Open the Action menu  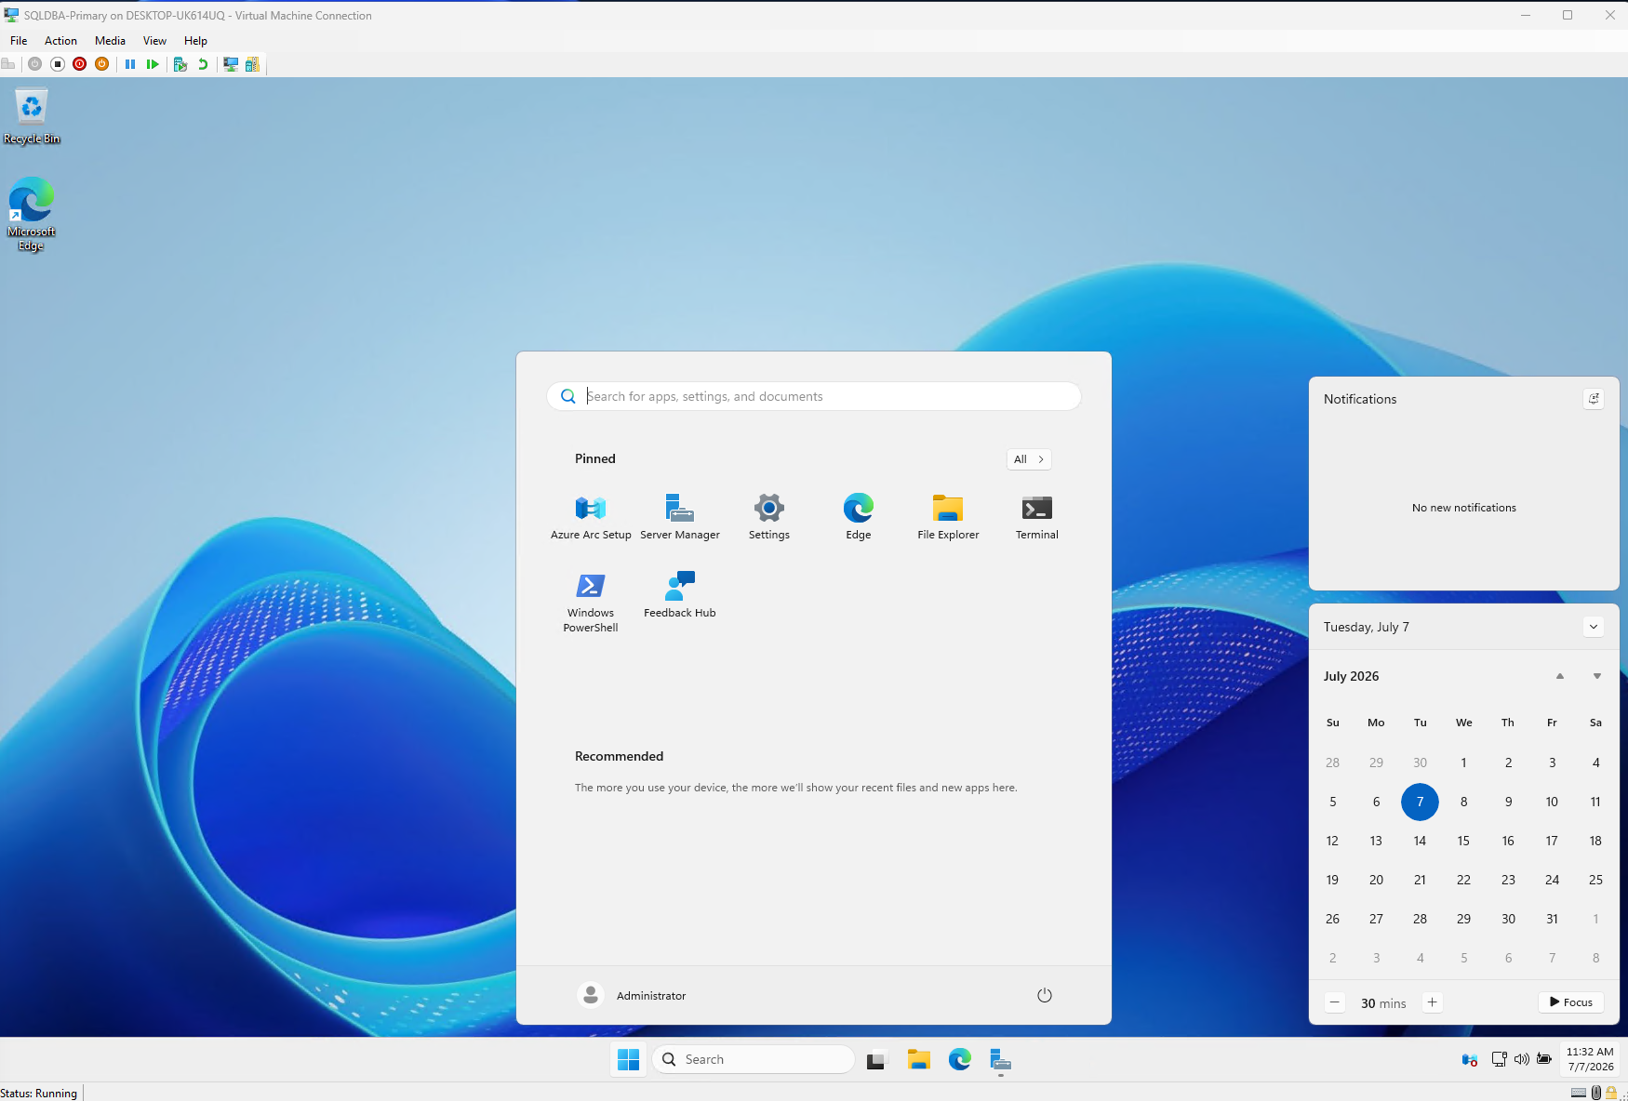pos(60,41)
